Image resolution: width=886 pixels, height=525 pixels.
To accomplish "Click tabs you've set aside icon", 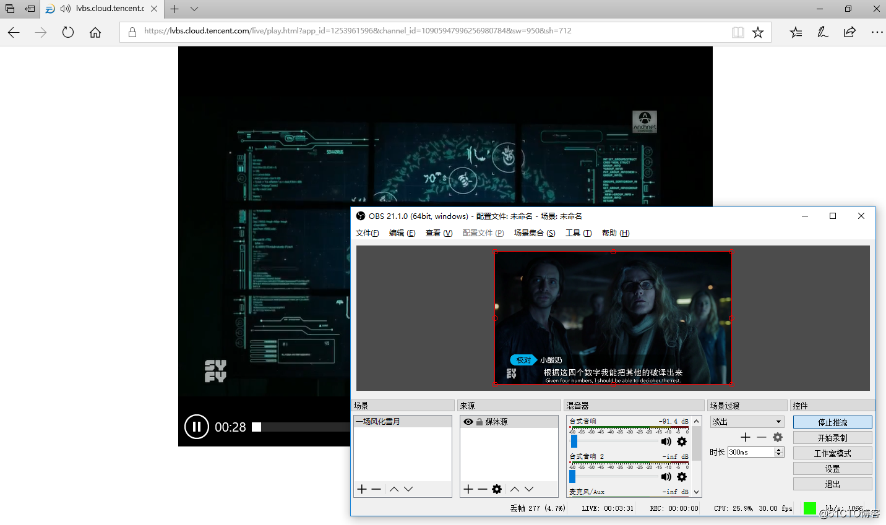I will tap(10, 9).
